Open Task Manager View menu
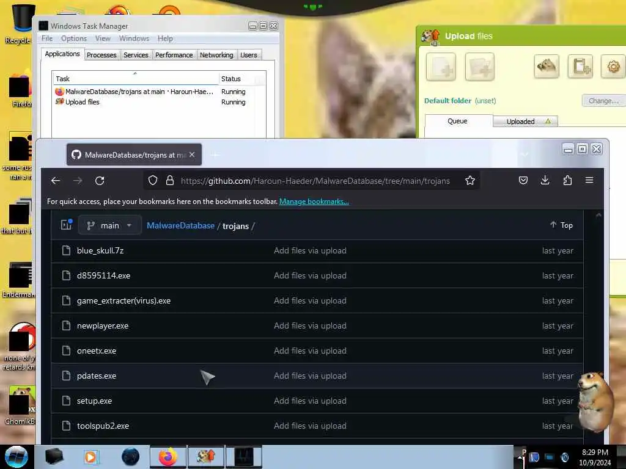The image size is (626, 469). 103,38
